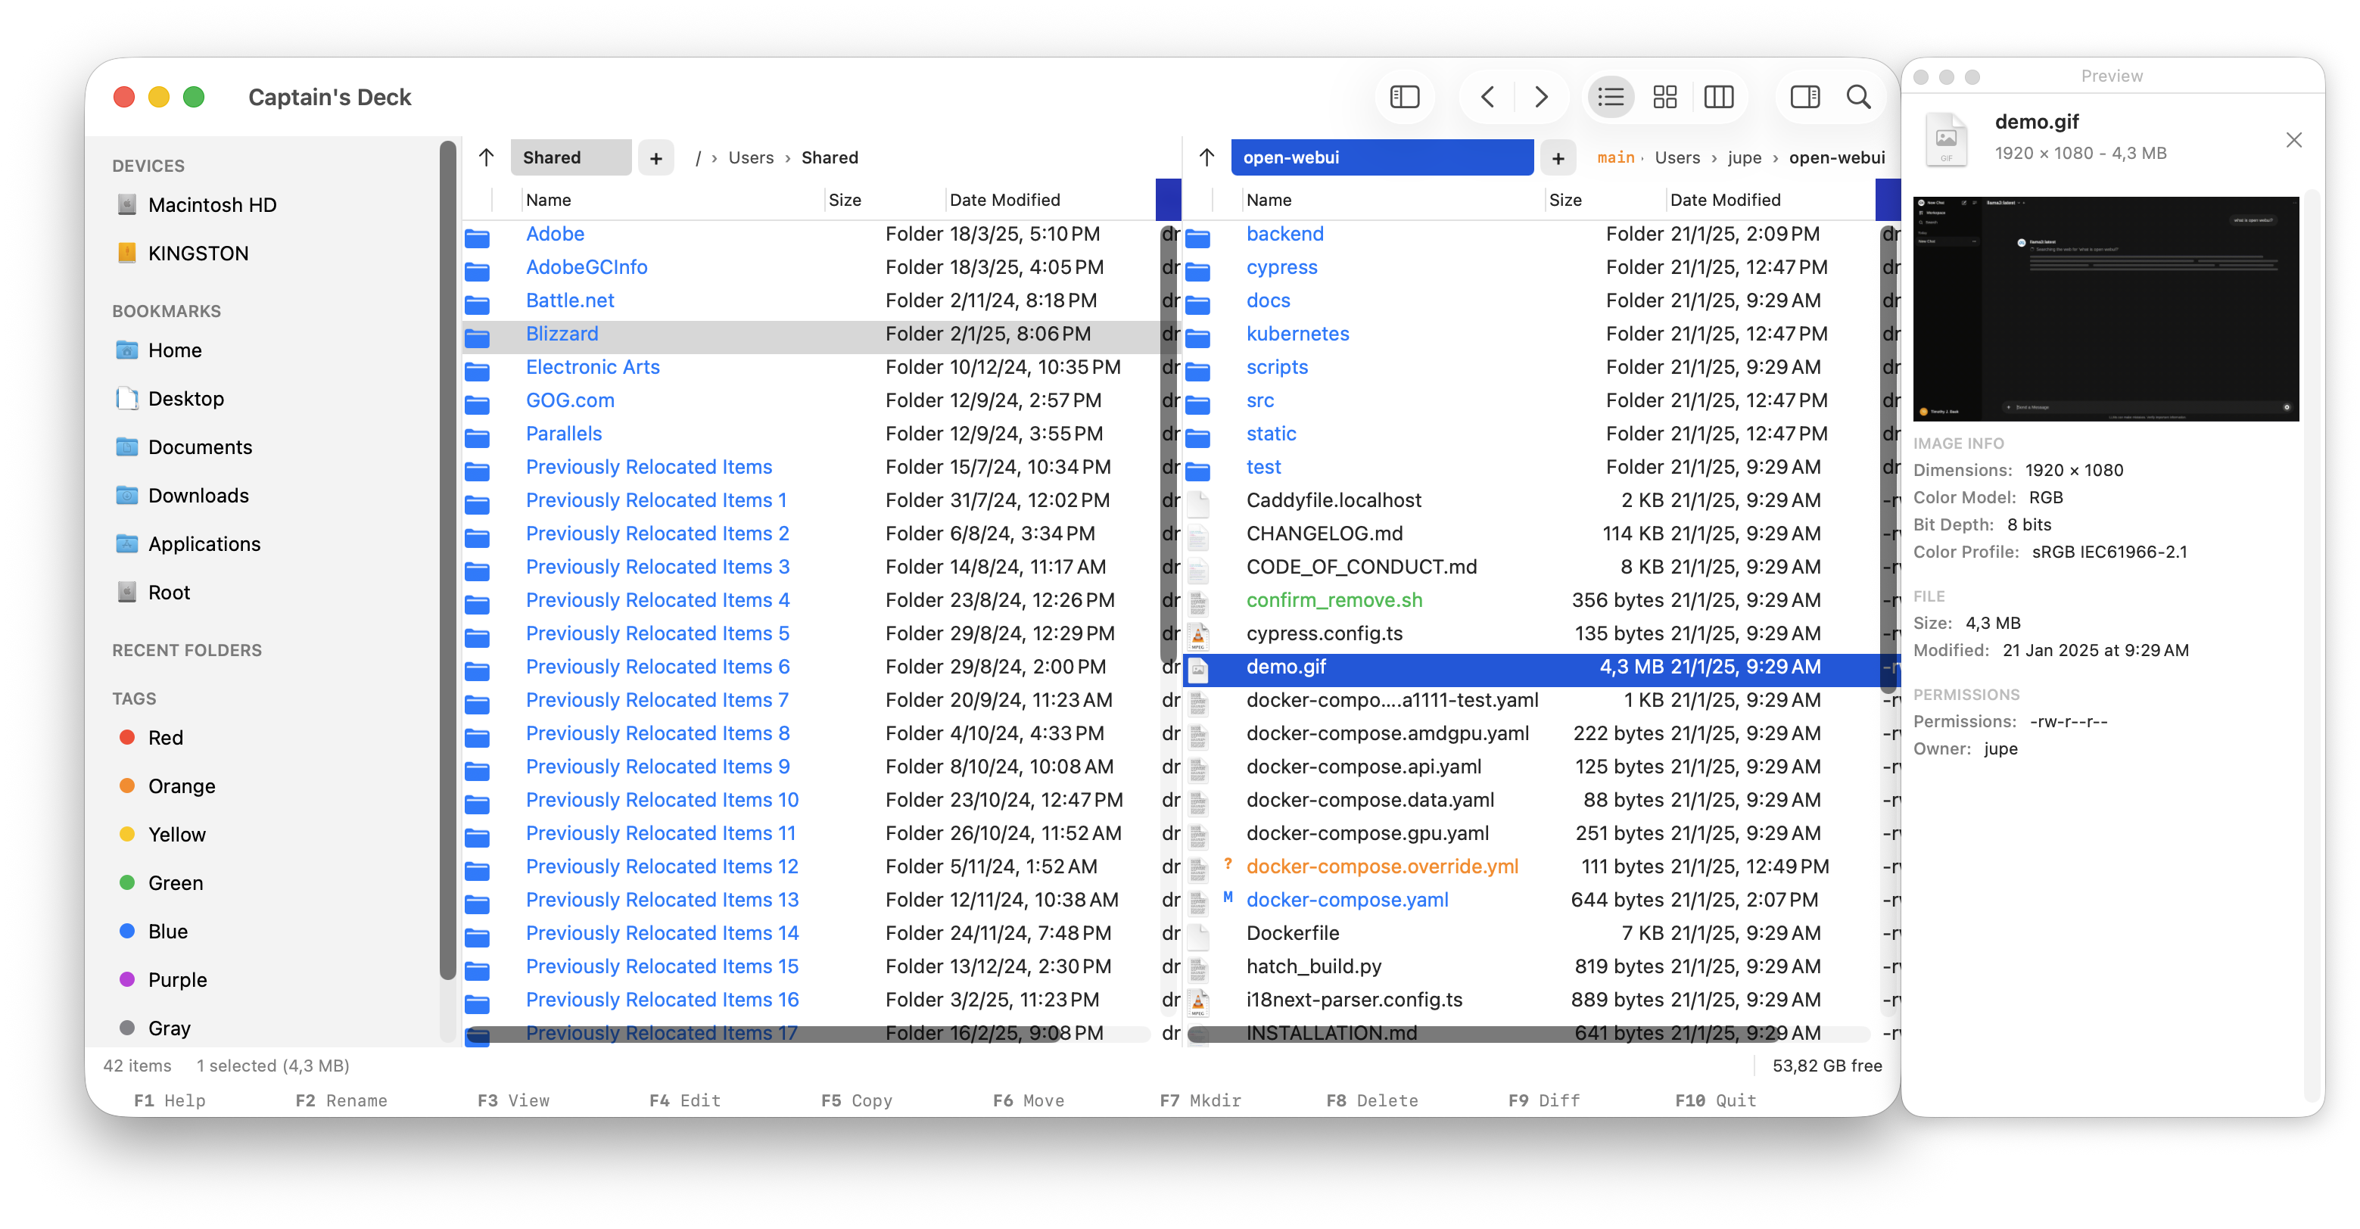Select the open-webui tab
Image resolution: width=2360 pixels, height=1229 pixels.
tap(1381, 157)
